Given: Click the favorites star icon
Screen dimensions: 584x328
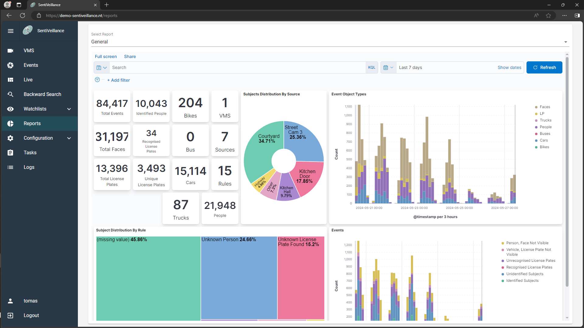Looking at the screenshot, I should pos(548,15).
